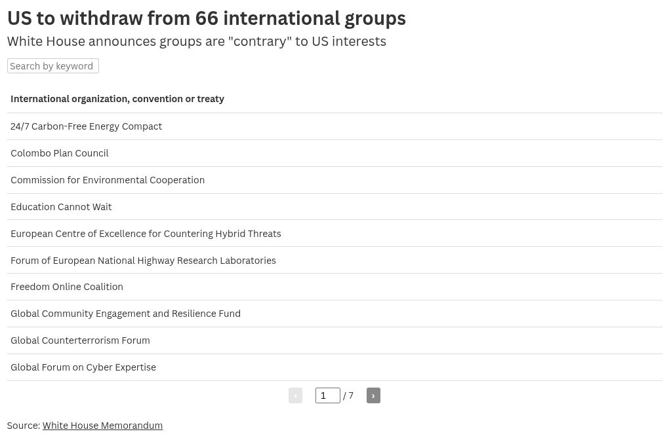Open the White House Memorandum source link
Viewport: 669px width, 438px height.
point(102,426)
